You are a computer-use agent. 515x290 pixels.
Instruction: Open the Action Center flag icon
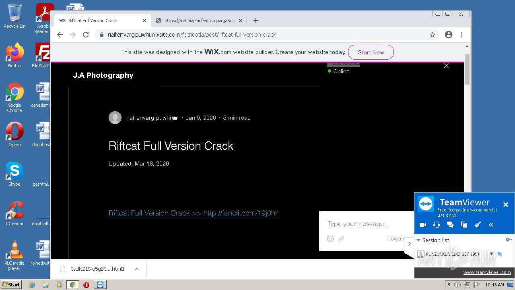(477, 285)
